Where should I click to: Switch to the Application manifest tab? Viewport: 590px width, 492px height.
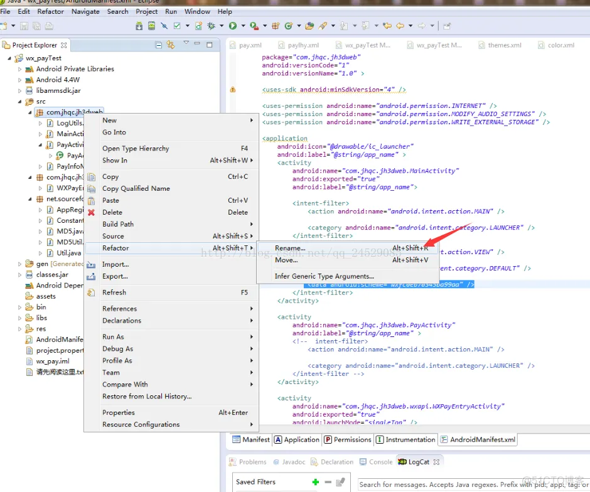297,440
